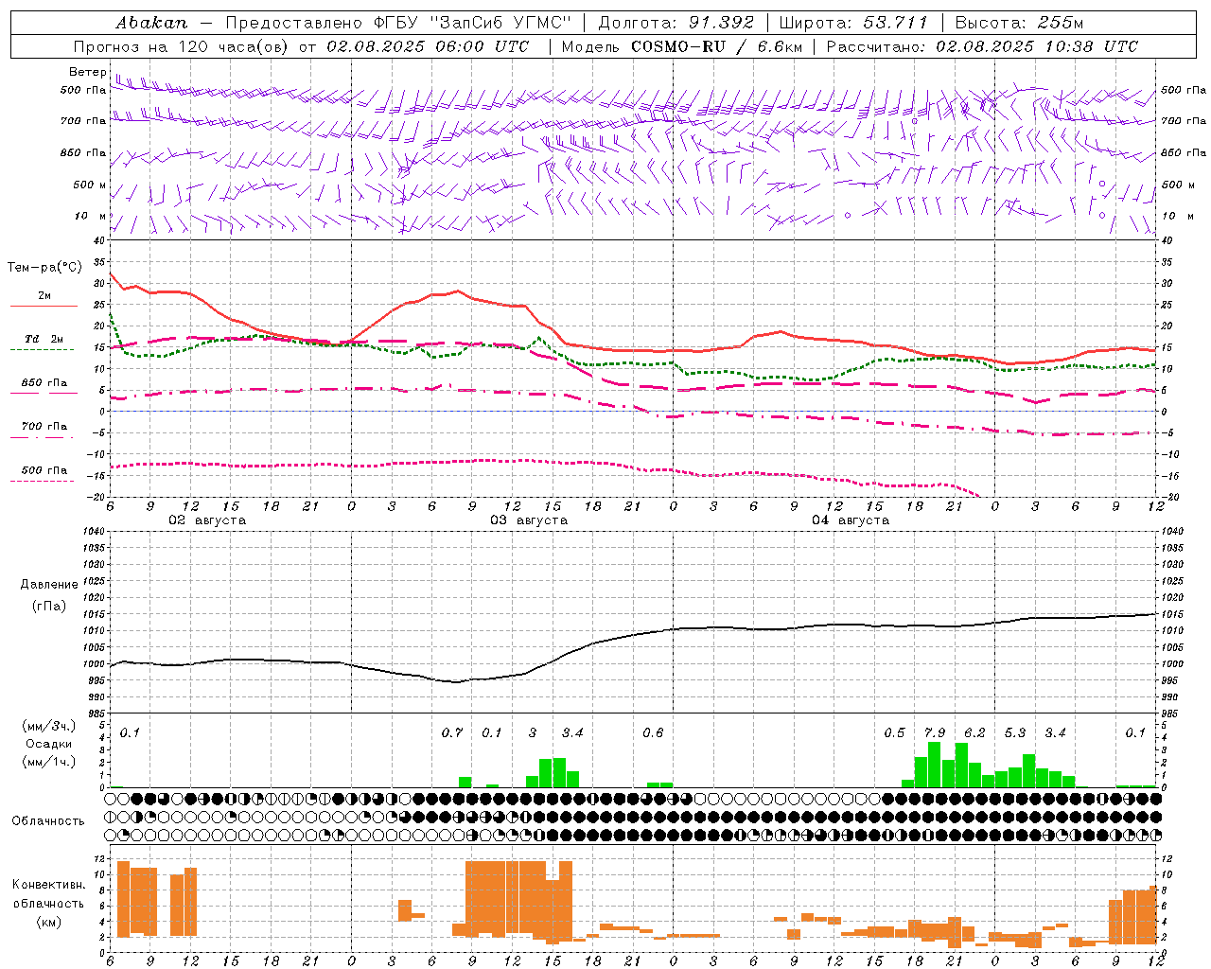Click the "Долгота: 91.392" longitude value
This screenshot has height=969, width=1211.
click(x=676, y=23)
